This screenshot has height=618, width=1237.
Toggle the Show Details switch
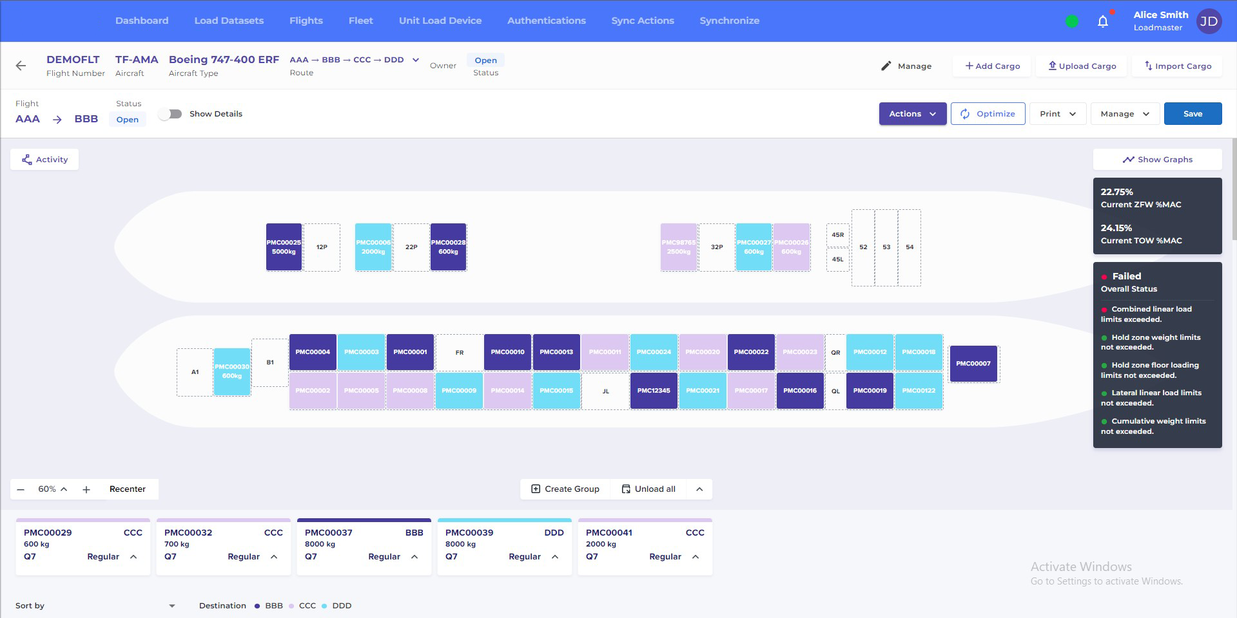tap(170, 114)
